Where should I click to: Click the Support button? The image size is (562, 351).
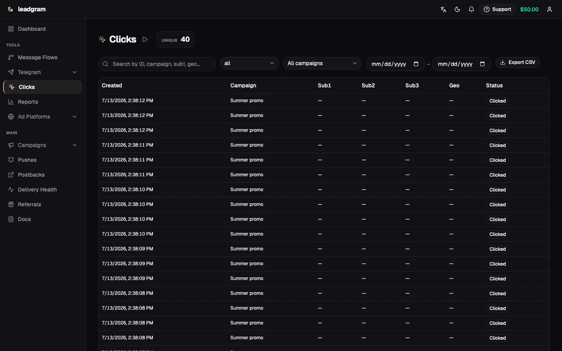[x=497, y=9]
